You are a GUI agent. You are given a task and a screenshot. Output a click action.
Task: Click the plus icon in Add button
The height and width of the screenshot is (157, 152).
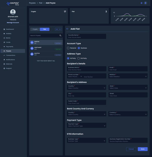tap(60, 29)
